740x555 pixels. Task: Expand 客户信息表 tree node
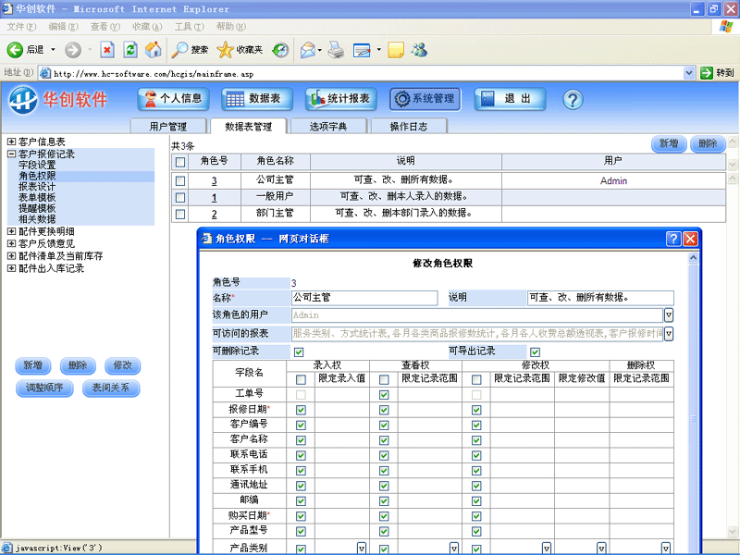(x=11, y=142)
